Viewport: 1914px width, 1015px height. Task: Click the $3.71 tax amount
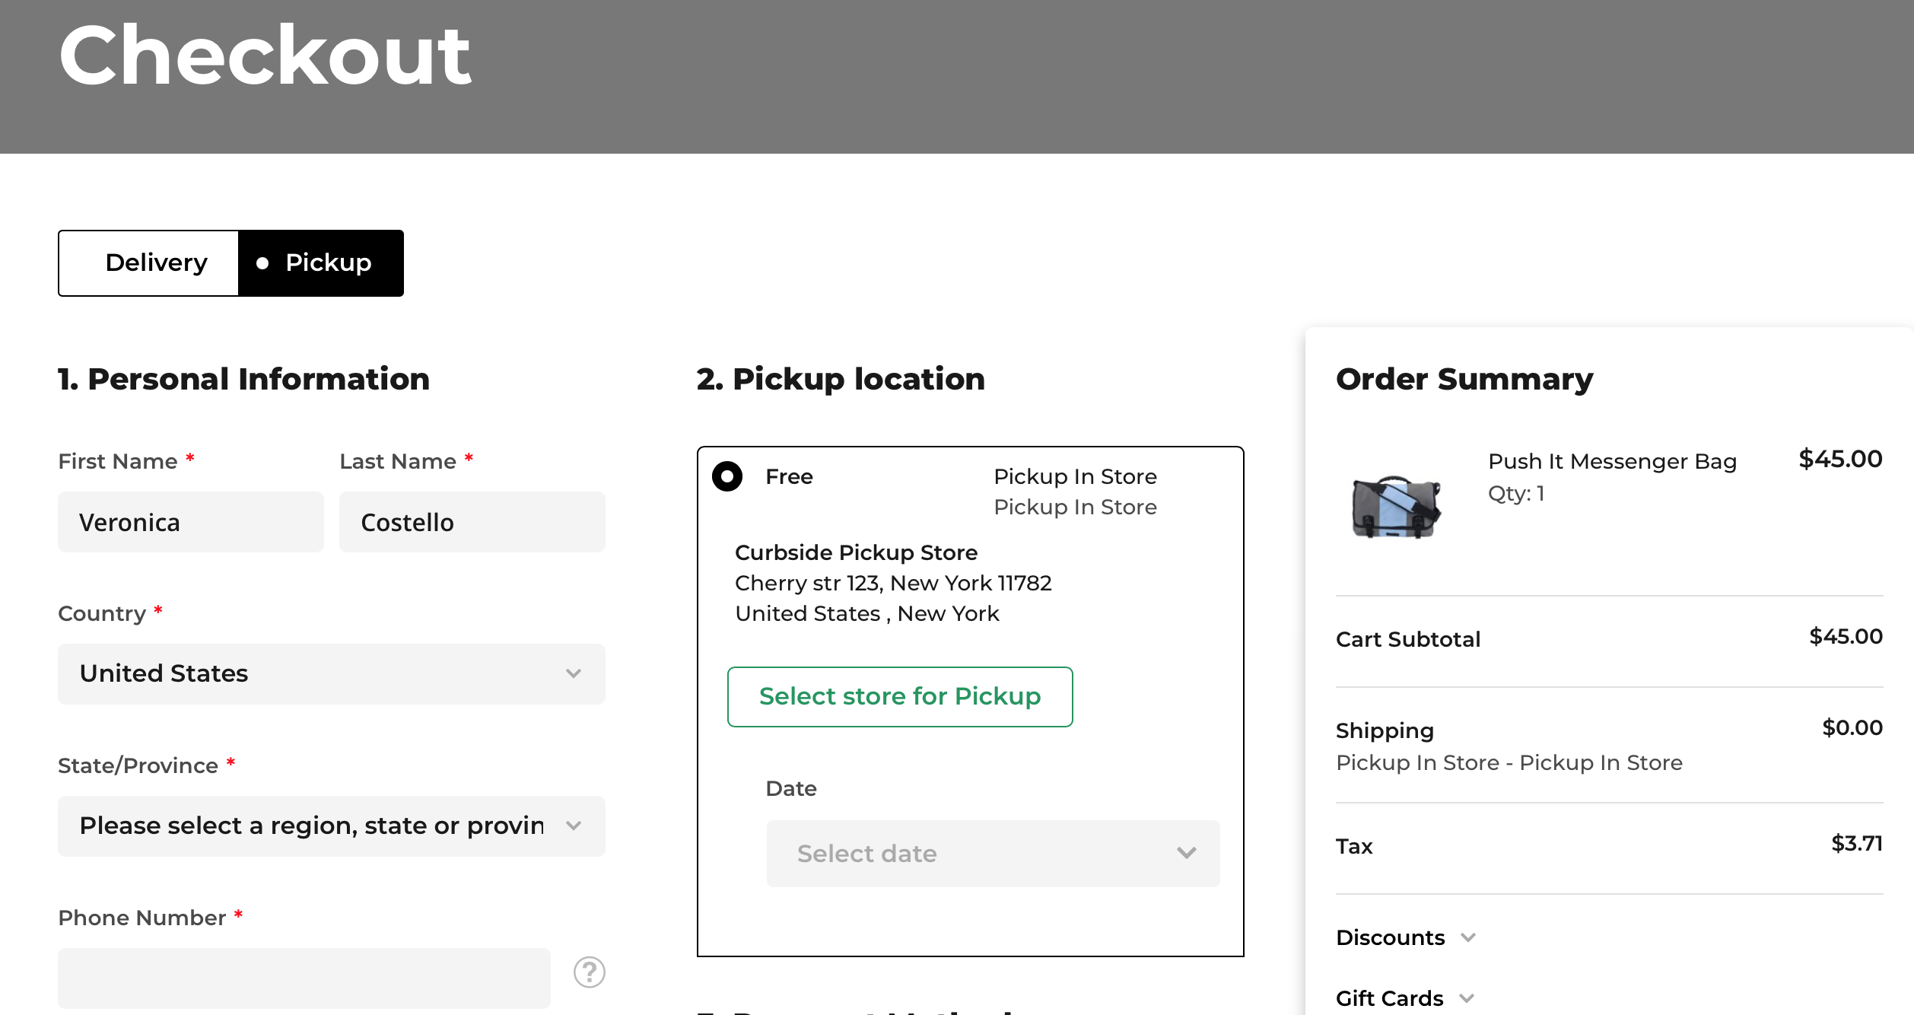pyautogui.click(x=1857, y=843)
